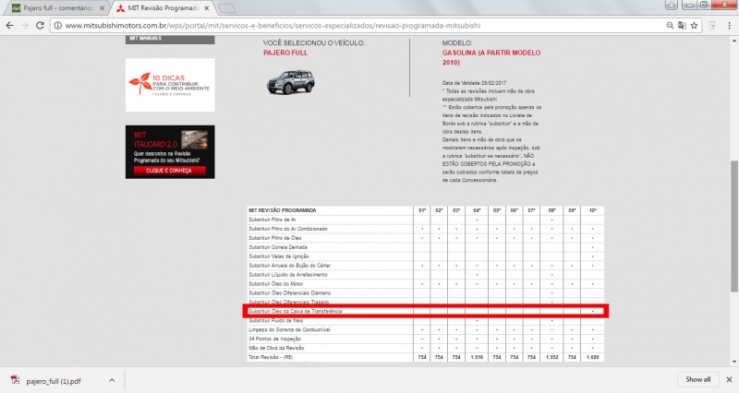739x393 pixels.
Task: Select the Substituir Filtro de Óleo row
Action: click(x=426, y=238)
